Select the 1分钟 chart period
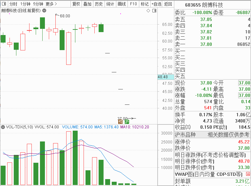The width and height of the screenshot is (251, 186). 25,4
